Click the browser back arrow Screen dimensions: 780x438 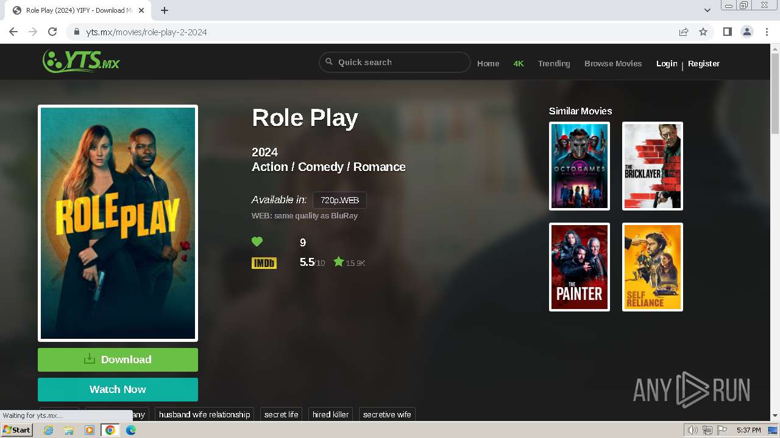[13, 32]
